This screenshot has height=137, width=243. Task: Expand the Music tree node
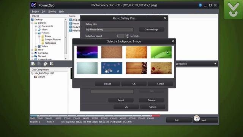(x=36, y=30)
